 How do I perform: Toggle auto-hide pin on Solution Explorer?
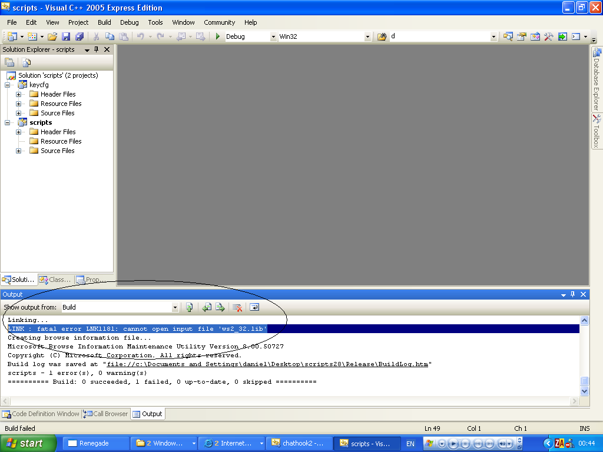point(97,50)
